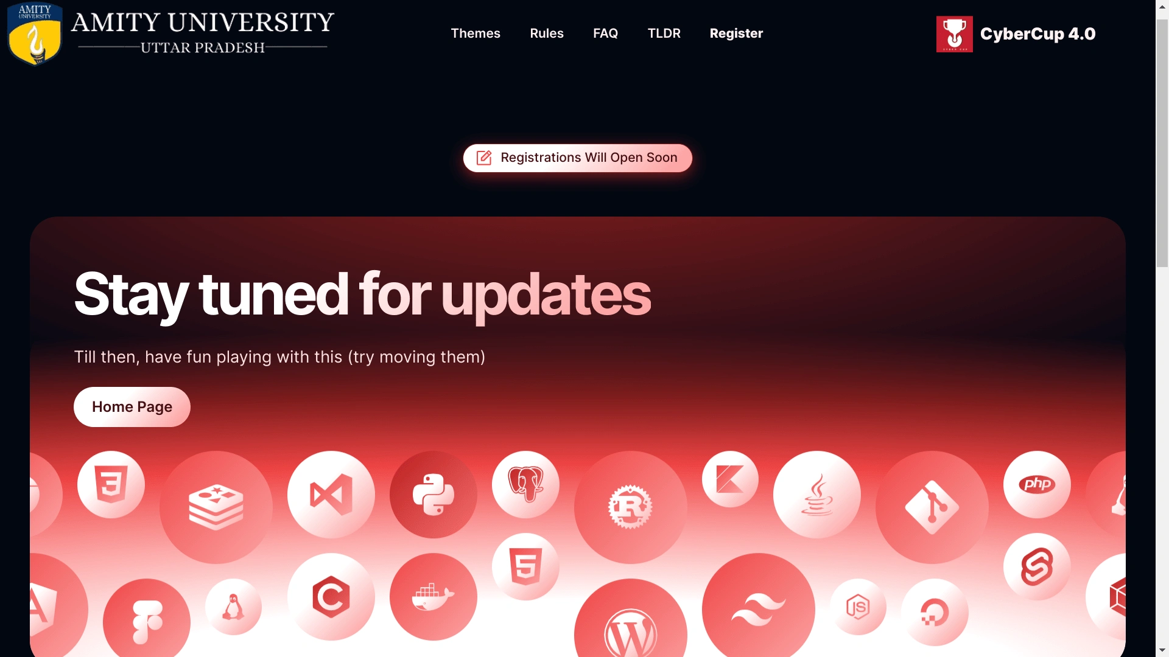
Task: Select the TLDR tab in navigation
Action: pyautogui.click(x=664, y=33)
